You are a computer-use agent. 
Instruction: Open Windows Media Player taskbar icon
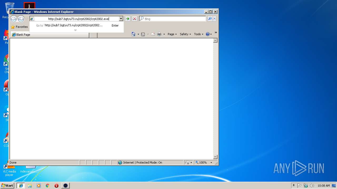tap(39, 186)
